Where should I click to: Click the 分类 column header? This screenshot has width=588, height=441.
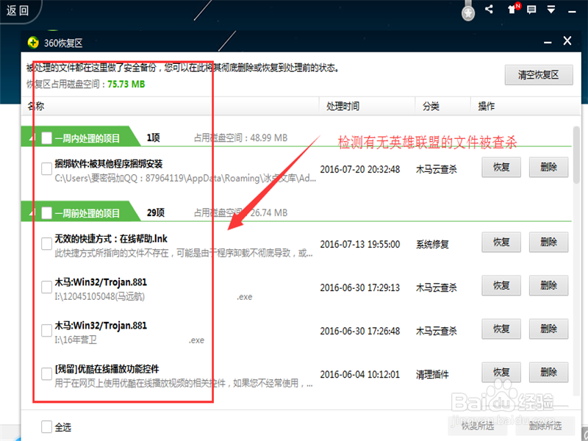431,106
